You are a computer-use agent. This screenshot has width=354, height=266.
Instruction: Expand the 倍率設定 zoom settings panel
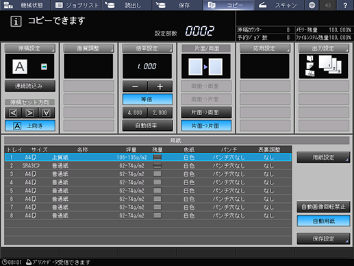click(147, 48)
